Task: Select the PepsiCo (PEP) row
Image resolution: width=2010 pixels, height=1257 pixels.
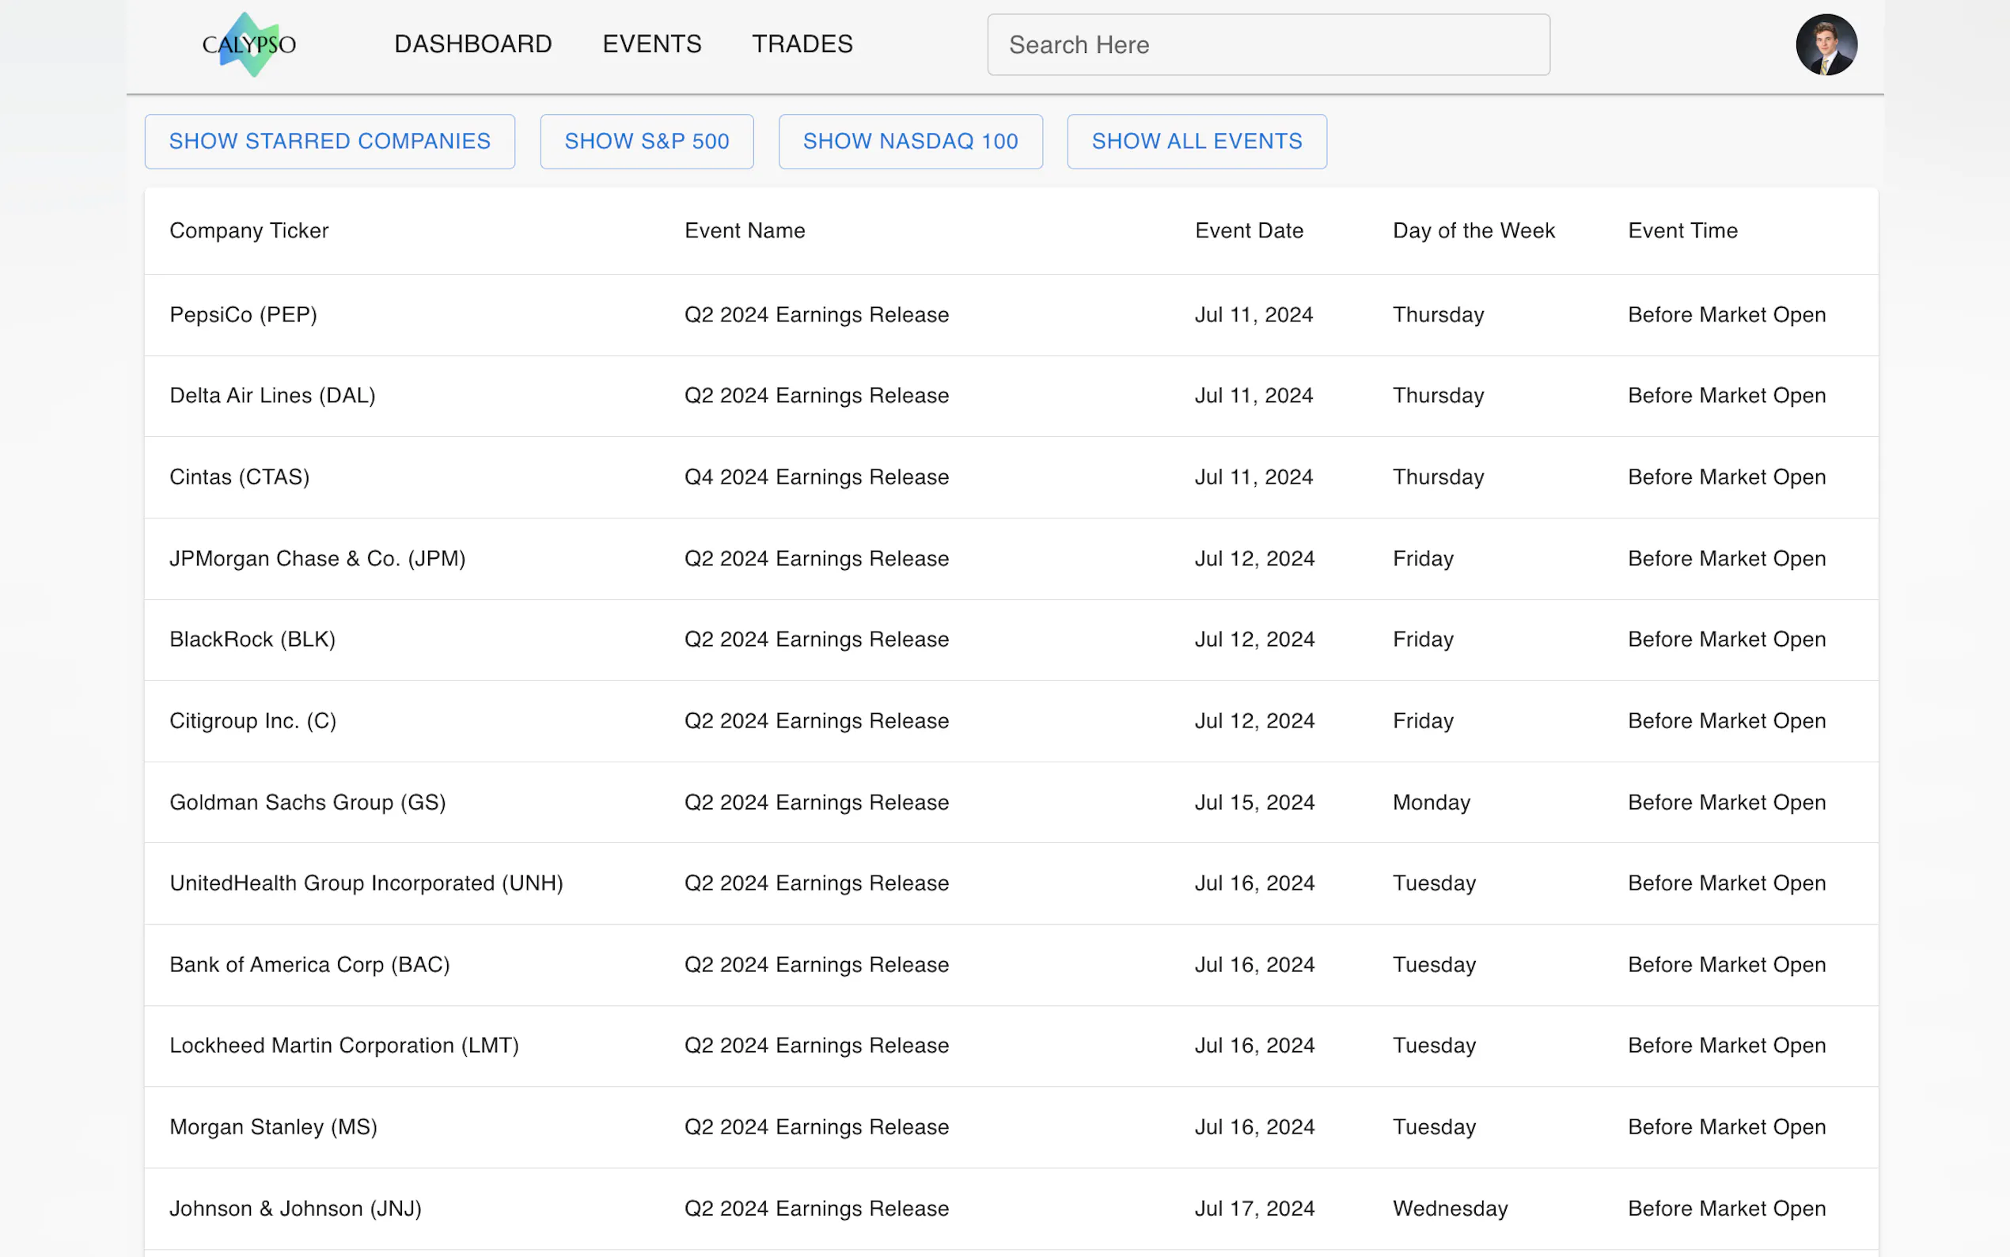Action: [x=244, y=315]
